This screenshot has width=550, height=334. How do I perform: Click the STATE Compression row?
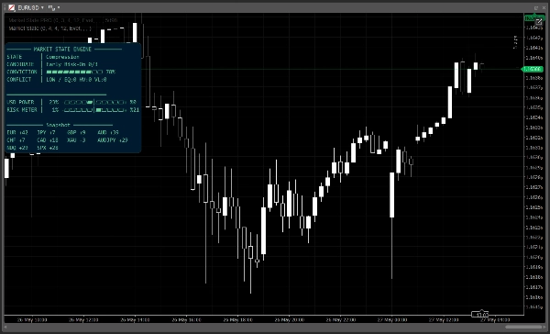coord(43,57)
